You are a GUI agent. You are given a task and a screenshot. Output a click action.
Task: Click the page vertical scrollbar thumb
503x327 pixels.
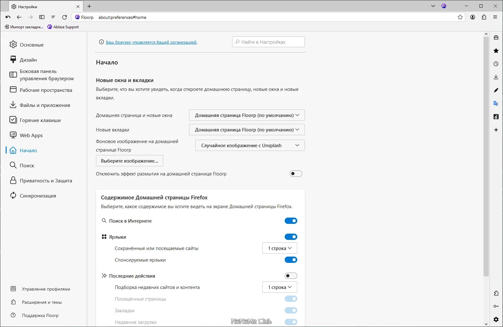486,156
